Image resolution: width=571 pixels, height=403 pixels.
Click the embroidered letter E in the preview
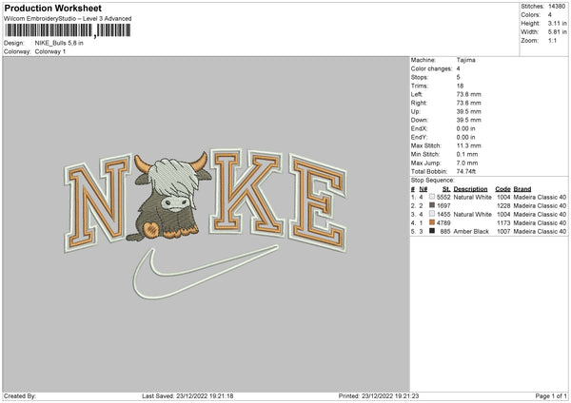(318, 202)
